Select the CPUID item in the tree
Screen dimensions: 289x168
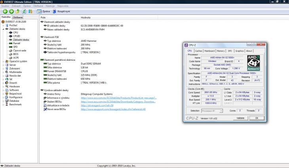pyautogui.click(x=17, y=36)
